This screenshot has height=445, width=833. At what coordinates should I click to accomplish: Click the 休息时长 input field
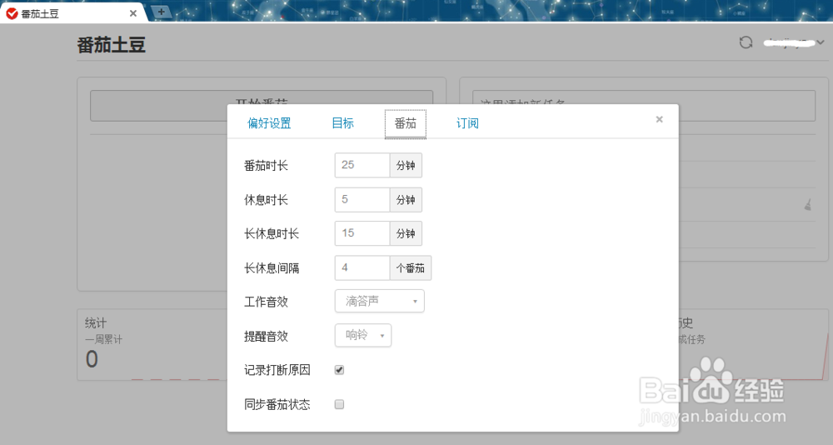pos(362,199)
